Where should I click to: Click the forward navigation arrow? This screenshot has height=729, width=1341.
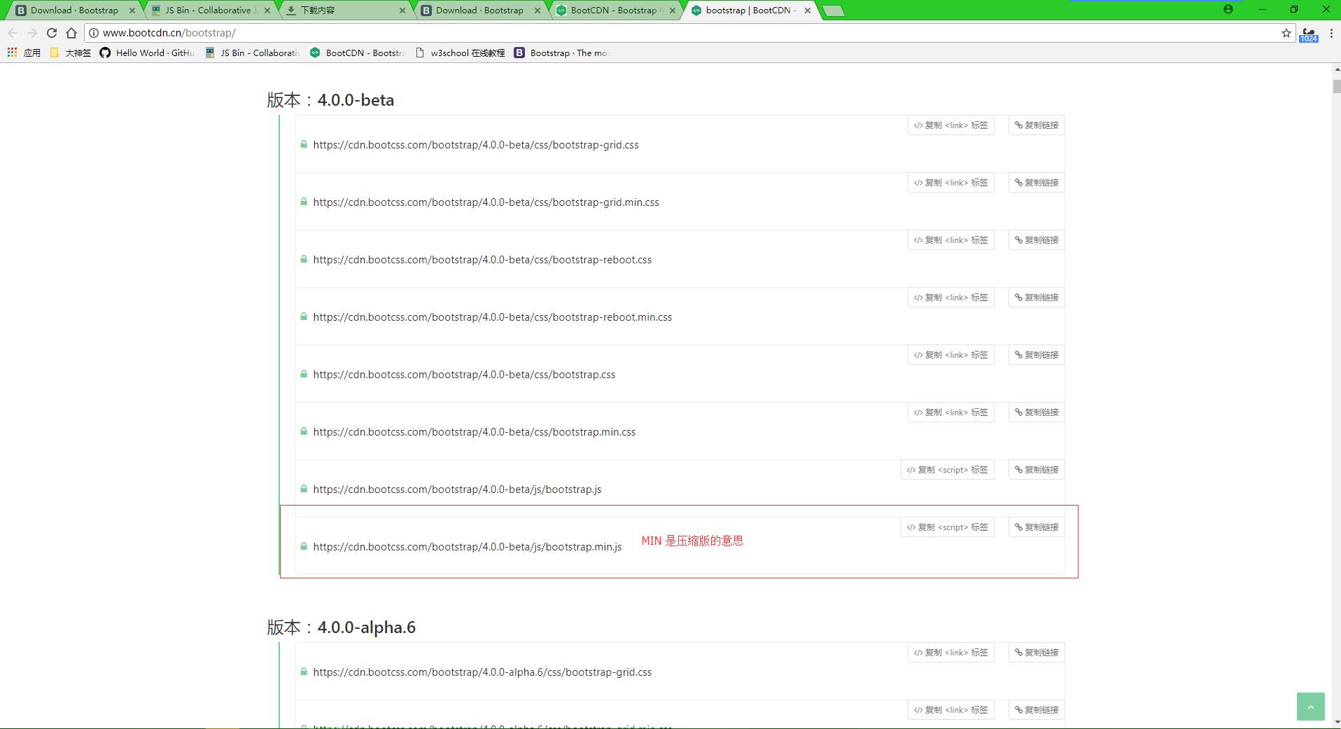click(x=32, y=33)
